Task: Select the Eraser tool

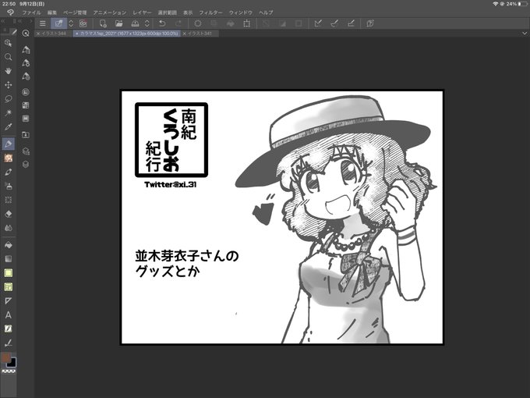Action: click(x=8, y=214)
